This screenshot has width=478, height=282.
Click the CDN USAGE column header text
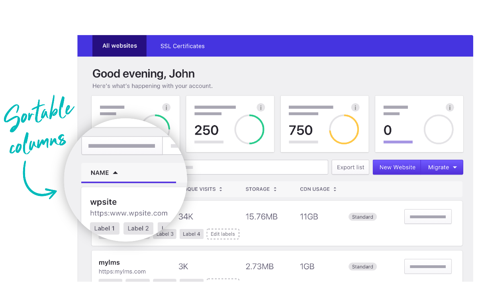click(x=315, y=189)
